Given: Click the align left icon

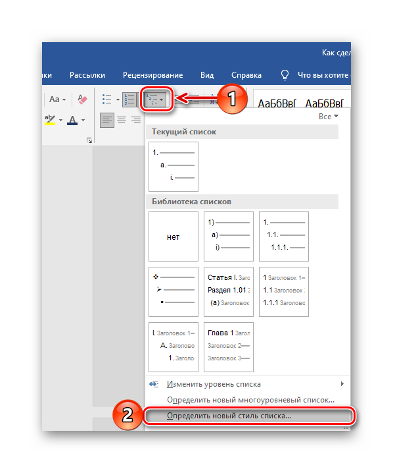Looking at the screenshot, I should tap(107, 120).
